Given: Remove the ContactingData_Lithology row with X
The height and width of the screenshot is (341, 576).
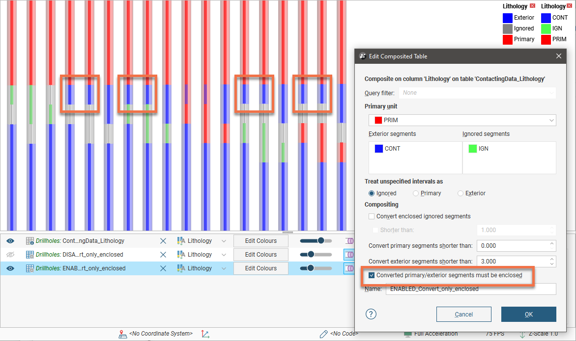Looking at the screenshot, I should click(163, 241).
